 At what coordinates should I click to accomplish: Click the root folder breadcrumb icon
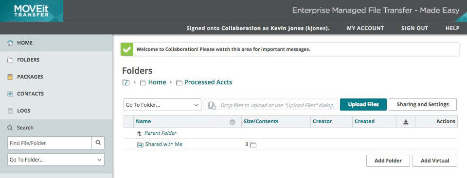(x=126, y=82)
